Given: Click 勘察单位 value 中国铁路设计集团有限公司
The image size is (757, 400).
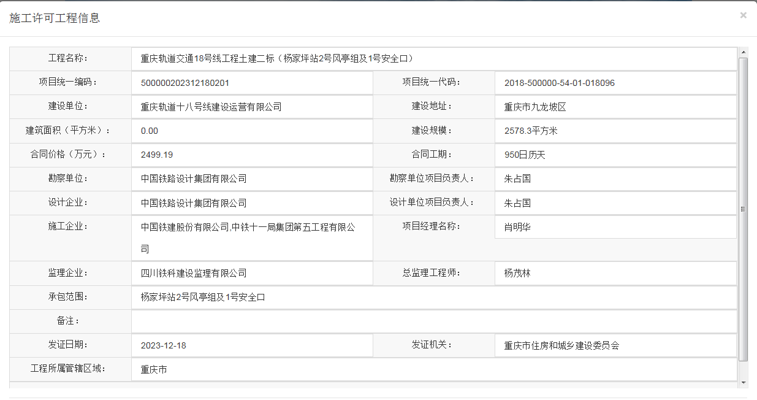Looking at the screenshot, I should pyautogui.click(x=194, y=179).
